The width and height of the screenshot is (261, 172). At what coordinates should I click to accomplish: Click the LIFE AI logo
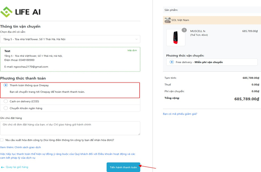tap(21, 12)
